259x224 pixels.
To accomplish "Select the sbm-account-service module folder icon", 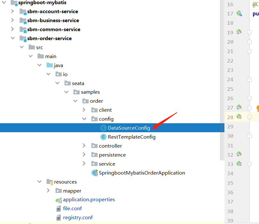I will tap(23, 12).
